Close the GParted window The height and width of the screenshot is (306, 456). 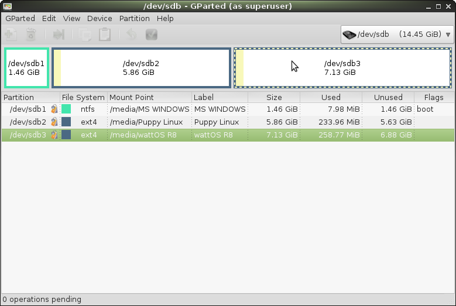point(448,6)
